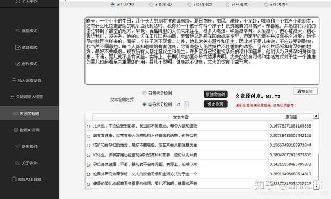Viewport: 331px width, 199px height.
Task: Choose 字符拆分检测 radio button
Action: [144, 104]
